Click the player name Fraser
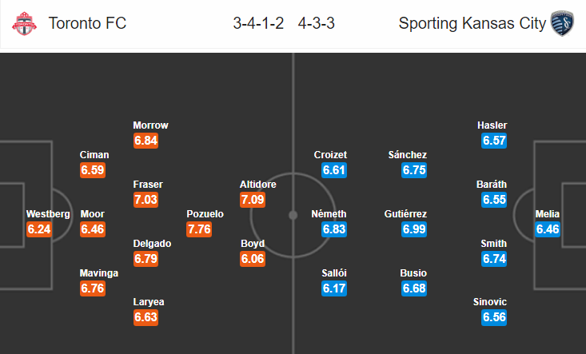Screen dimensions: 586x354 (148, 185)
